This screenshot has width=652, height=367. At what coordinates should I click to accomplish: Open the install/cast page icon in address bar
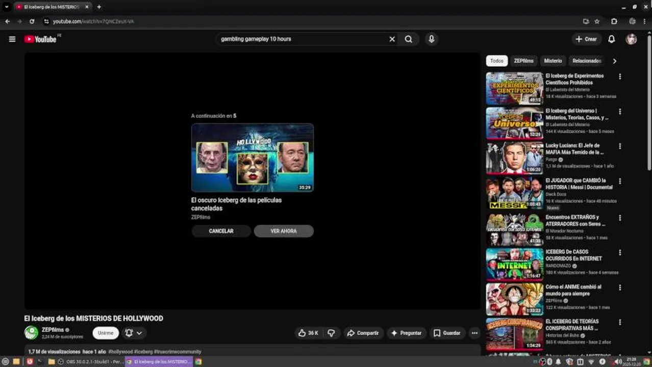[x=586, y=21]
